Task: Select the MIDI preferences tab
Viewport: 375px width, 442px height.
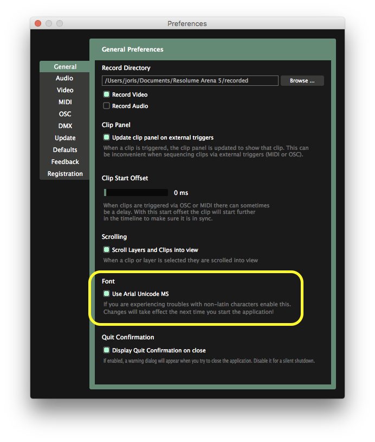Action: pos(65,102)
